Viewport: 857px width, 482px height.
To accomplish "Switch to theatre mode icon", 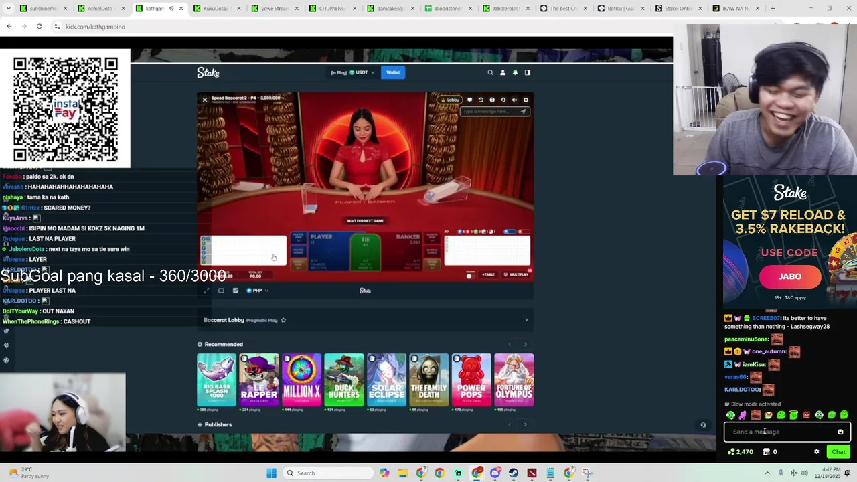I will pyautogui.click(x=221, y=291).
